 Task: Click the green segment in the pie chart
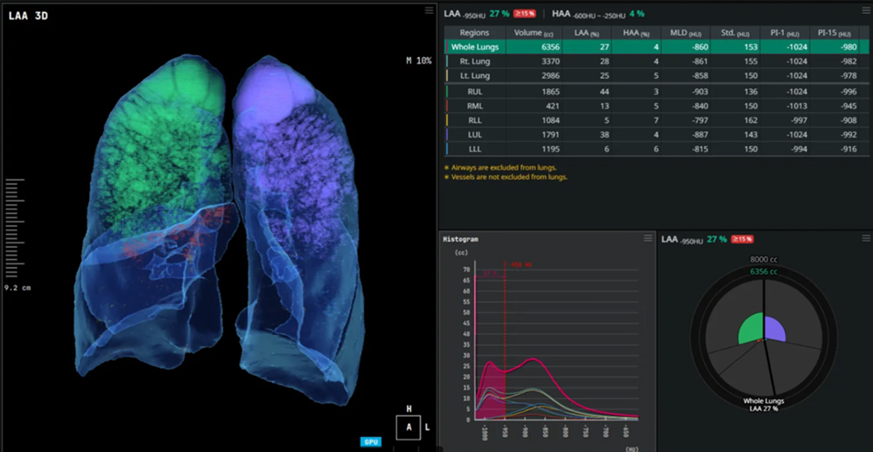(751, 328)
